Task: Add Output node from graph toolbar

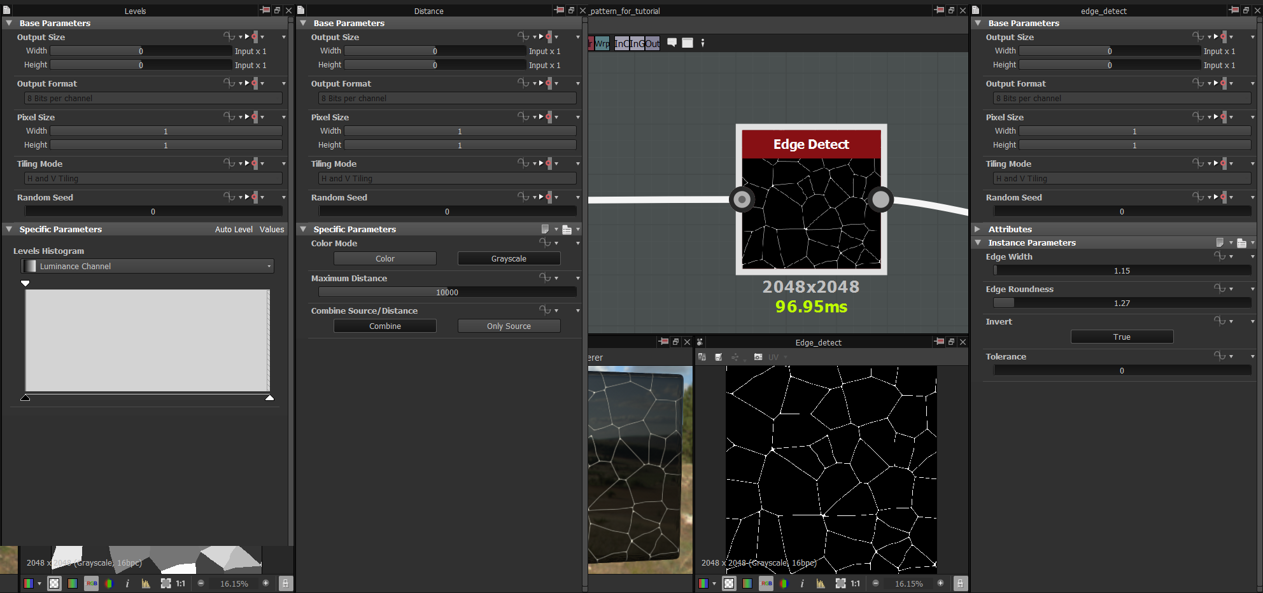Action: tap(653, 43)
